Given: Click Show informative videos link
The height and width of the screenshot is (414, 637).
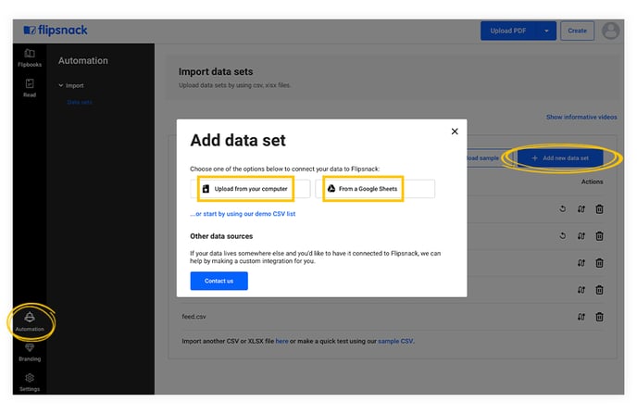Looking at the screenshot, I should pos(581,117).
